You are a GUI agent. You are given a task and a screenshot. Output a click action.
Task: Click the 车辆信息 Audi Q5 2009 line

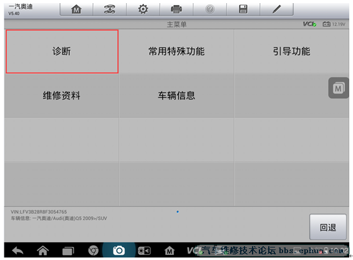59,219
